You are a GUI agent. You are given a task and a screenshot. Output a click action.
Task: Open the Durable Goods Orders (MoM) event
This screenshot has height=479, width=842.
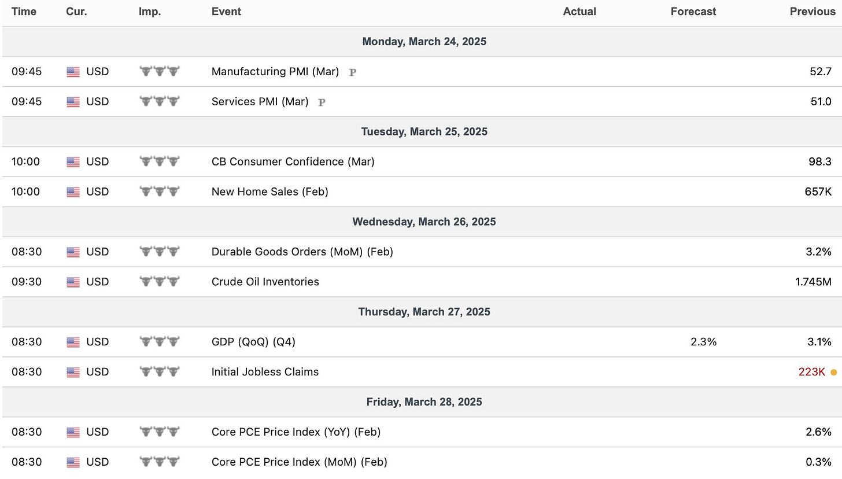point(302,252)
